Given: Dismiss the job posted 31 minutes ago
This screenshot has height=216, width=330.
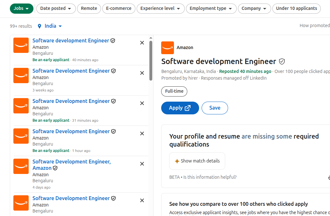Looking at the screenshot, I should click(x=142, y=103).
